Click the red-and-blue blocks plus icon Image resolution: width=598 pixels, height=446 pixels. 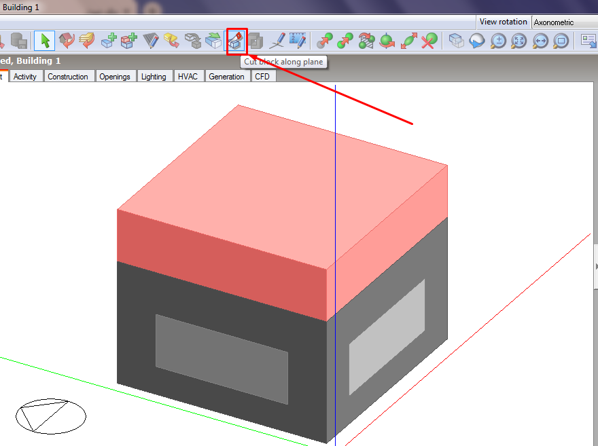click(129, 41)
